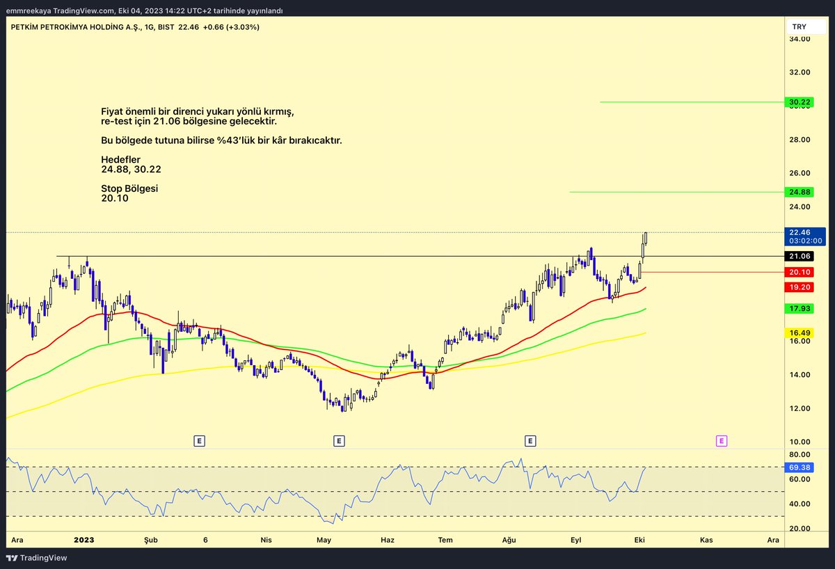835x569 pixels.
Task: Click the 32.00 price axis value
Action: pyautogui.click(x=800, y=72)
